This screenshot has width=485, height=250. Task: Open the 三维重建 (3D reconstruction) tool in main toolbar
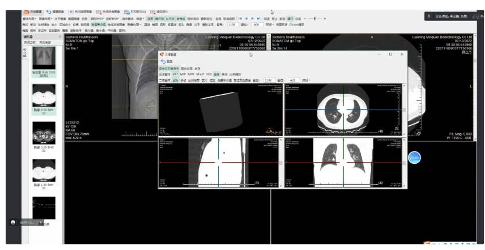pos(33,12)
